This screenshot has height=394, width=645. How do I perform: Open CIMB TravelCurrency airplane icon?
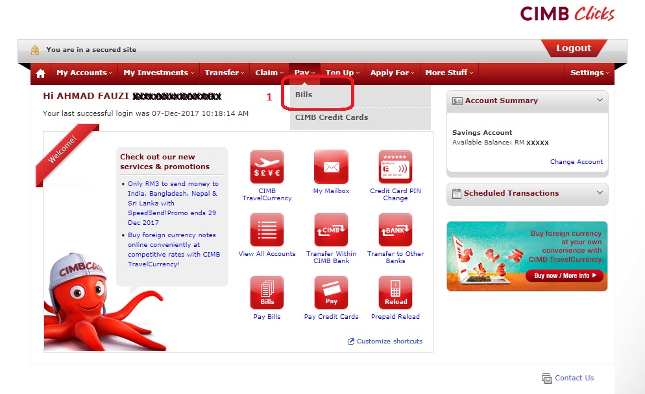(267, 167)
